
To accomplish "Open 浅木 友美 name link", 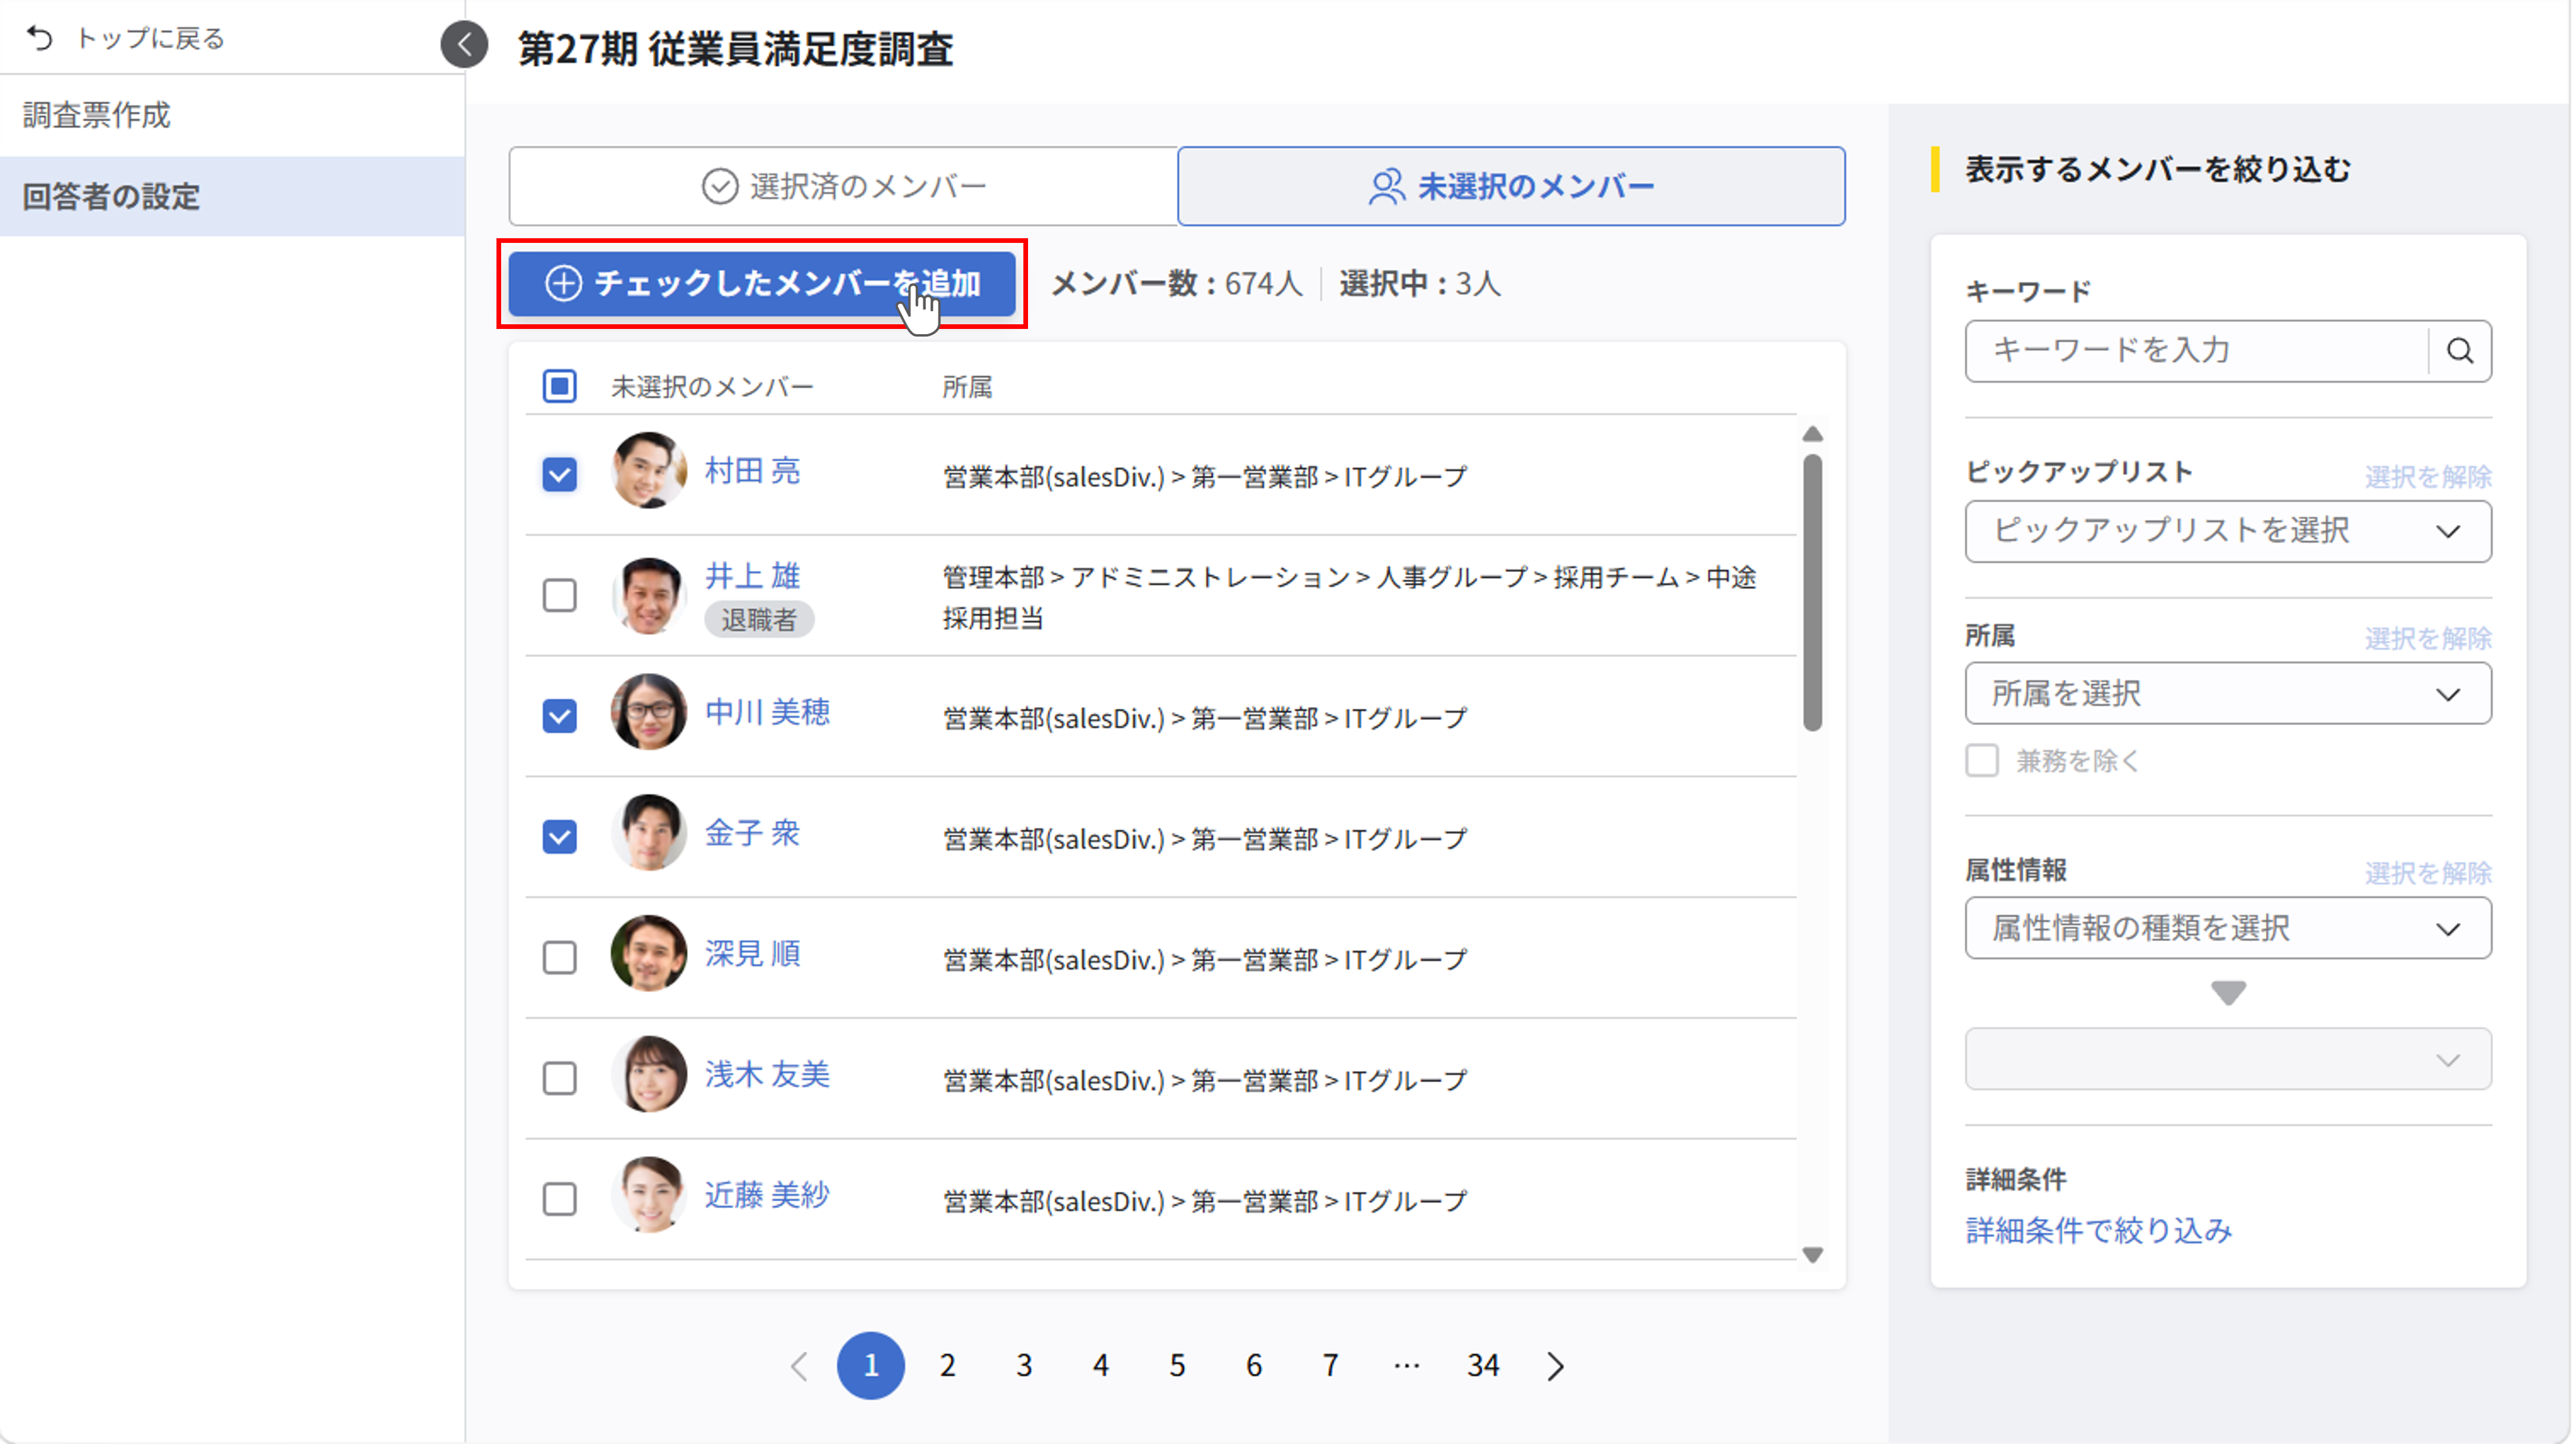I will coord(767,1076).
